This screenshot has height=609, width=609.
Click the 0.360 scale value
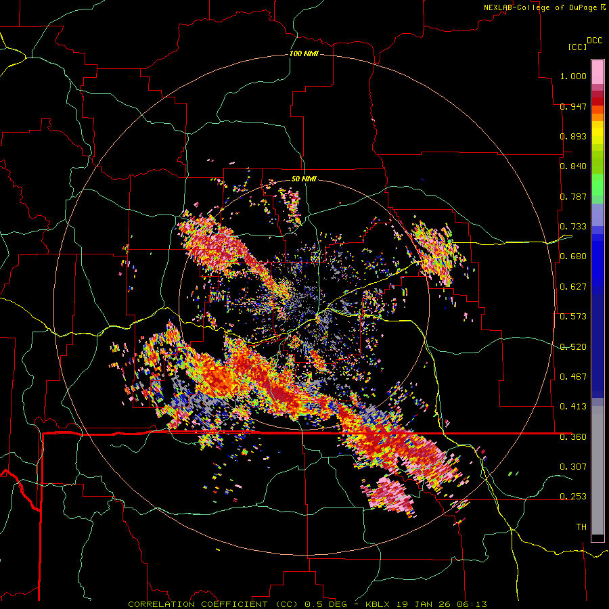point(573,437)
